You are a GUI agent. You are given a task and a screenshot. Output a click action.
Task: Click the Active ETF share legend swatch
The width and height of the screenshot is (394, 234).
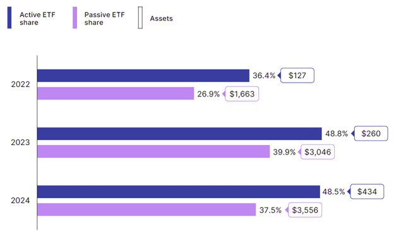click(9, 18)
